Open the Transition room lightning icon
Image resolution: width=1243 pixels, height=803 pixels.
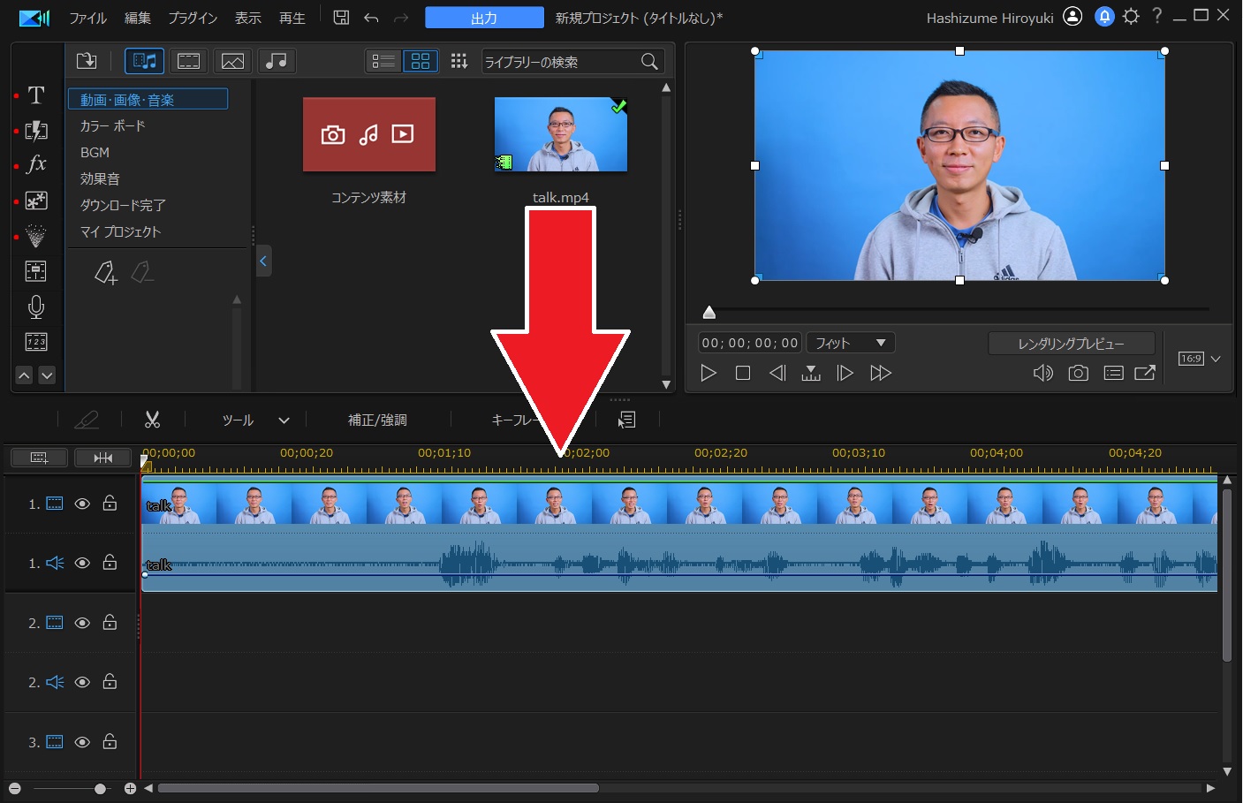point(36,131)
